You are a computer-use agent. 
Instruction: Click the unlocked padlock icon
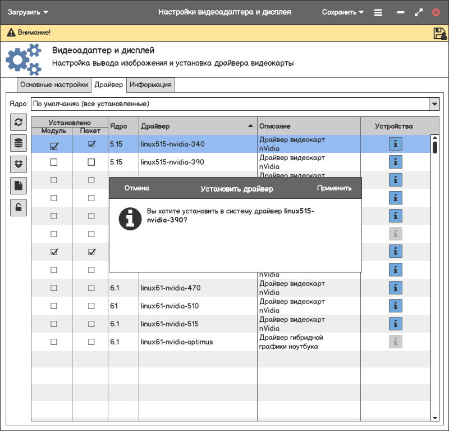pos(19,207)
